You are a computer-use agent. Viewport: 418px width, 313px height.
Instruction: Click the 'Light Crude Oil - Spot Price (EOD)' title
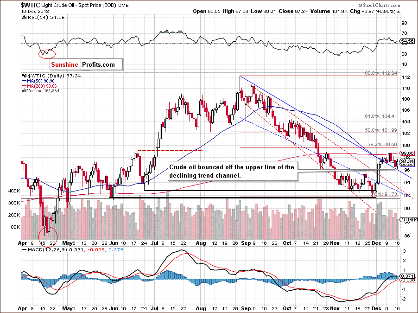coord(79,5)
